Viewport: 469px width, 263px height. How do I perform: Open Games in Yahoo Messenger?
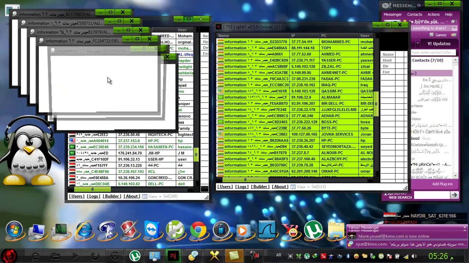(440, 35)
